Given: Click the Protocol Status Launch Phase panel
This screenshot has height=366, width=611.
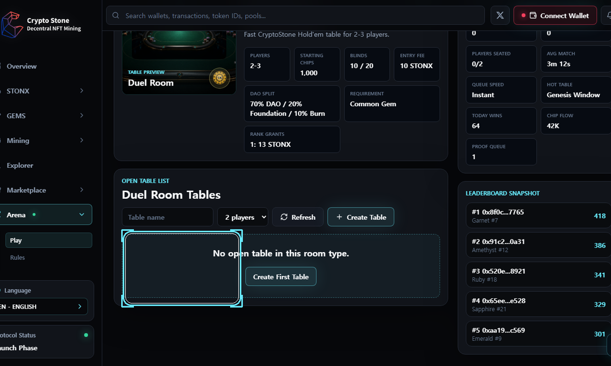Looking at the screenshot, I should pos(46,342).
